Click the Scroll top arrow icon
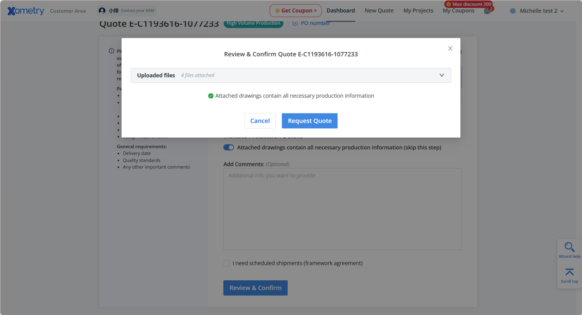The width and height of the screenshot is (582, 315). (569, 272)
